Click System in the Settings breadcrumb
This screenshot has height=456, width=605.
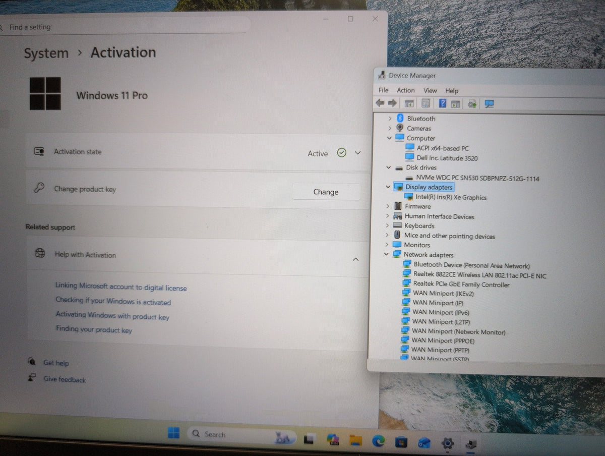point(46,53)
